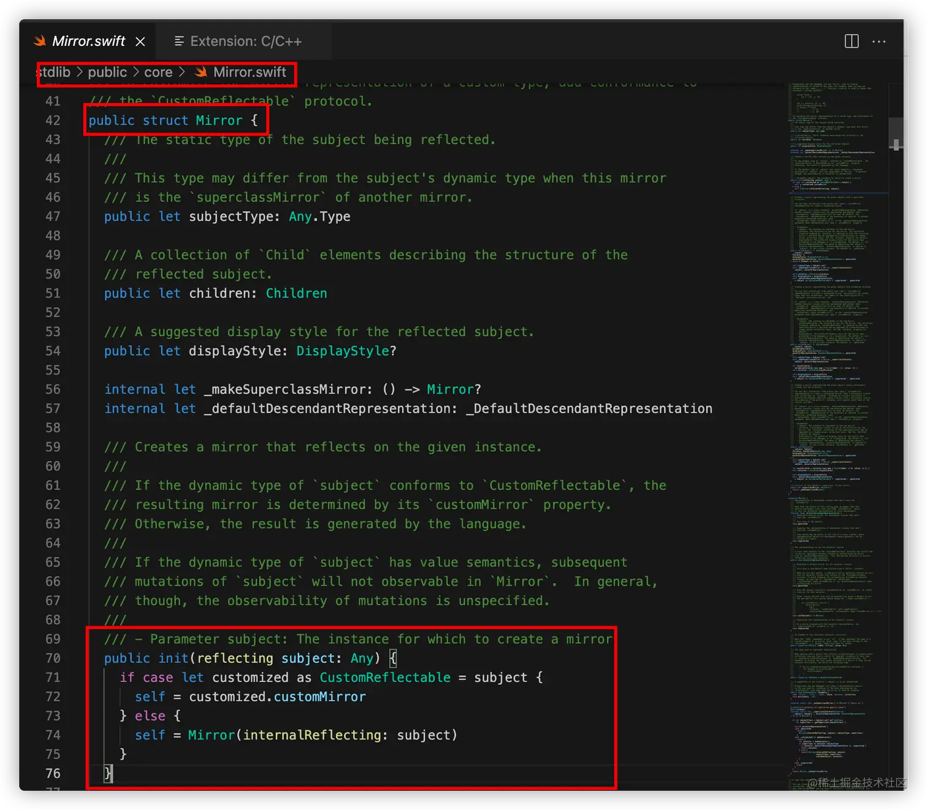Click 'CustomReflectable' on line 71
927x810 pixels.
coord(385,678)
